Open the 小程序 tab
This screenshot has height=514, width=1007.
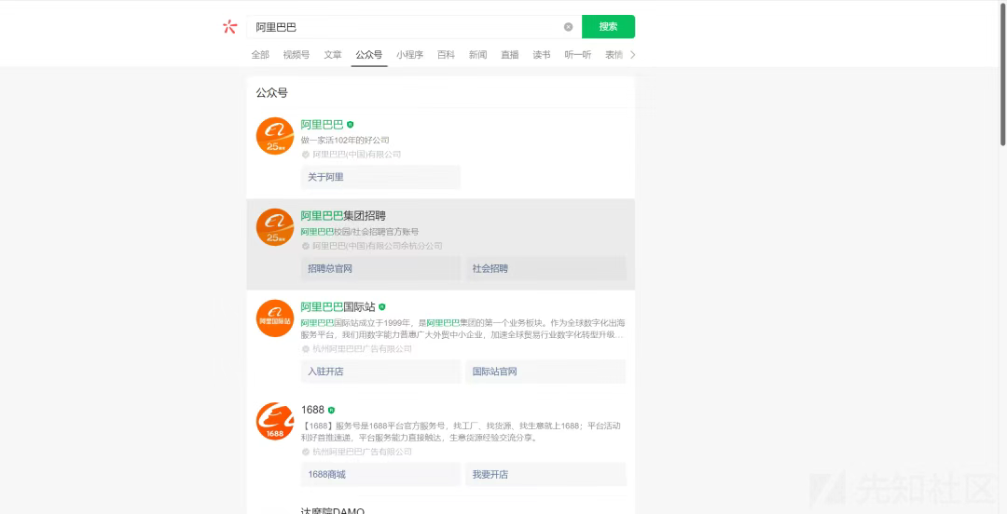(x=409, y=55)
